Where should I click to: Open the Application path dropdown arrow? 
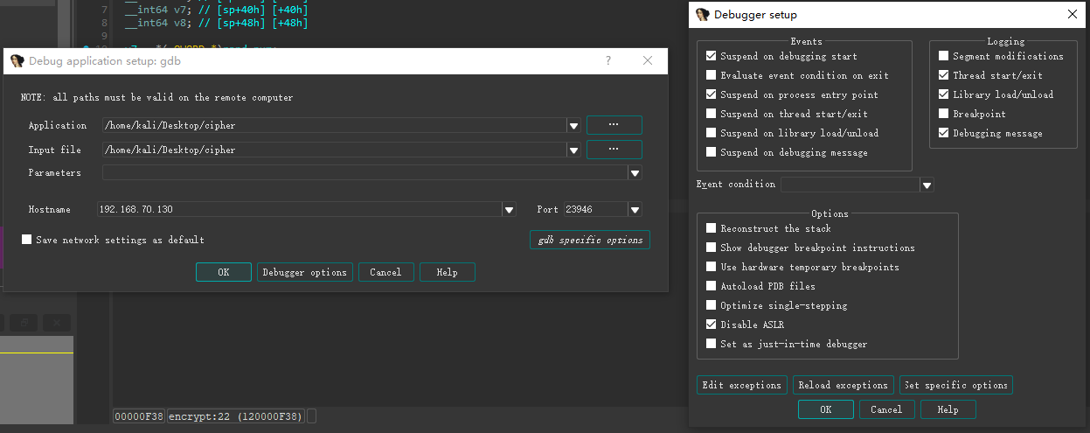[574, 126]
